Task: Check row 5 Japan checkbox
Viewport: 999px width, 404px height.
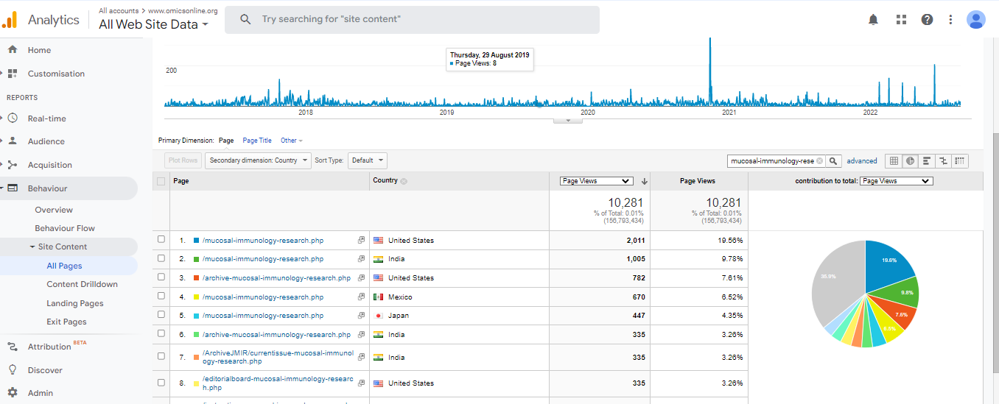Action: point(161,315)
